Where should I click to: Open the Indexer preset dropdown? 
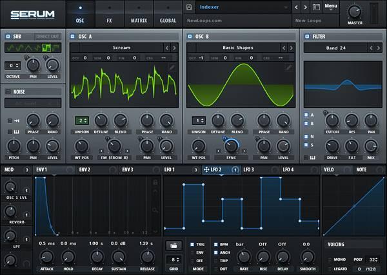point(243,7)
